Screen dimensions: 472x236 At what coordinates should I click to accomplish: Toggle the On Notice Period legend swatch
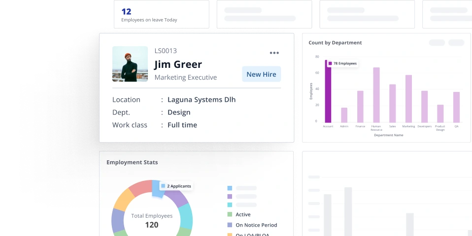point(230,225)
